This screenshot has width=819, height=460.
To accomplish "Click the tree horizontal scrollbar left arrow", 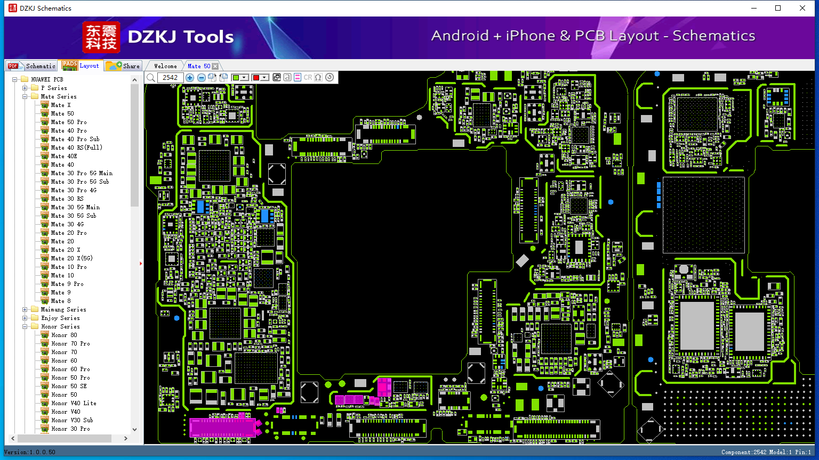I will click(13, 439).
